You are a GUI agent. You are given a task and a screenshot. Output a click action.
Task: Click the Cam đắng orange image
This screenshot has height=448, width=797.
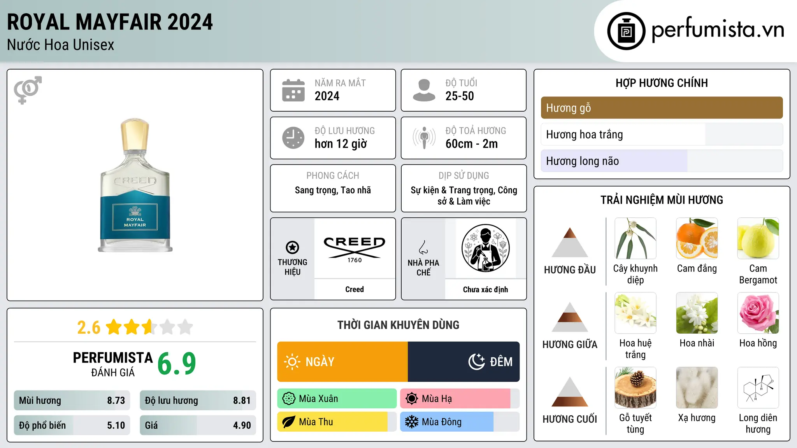(697, 238)
